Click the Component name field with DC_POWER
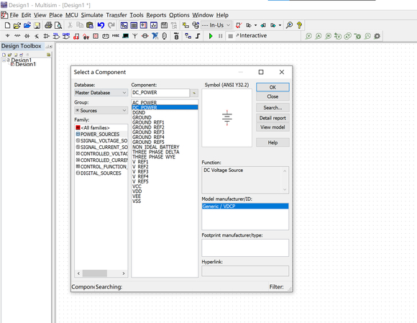This screenshot has width=417, height=323. click(160, 93)
